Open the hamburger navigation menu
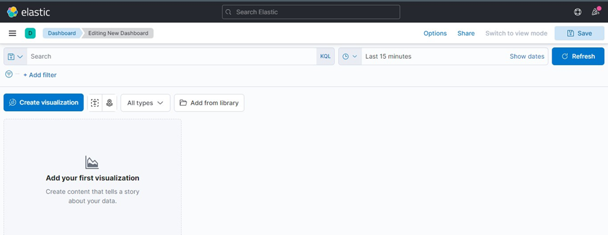This screenshot has width=608, height=235. 12,33
